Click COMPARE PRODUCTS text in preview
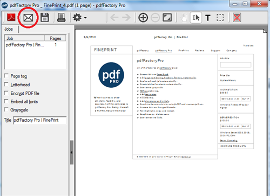This screenshot has height=196, width=270. pos(233,146)
